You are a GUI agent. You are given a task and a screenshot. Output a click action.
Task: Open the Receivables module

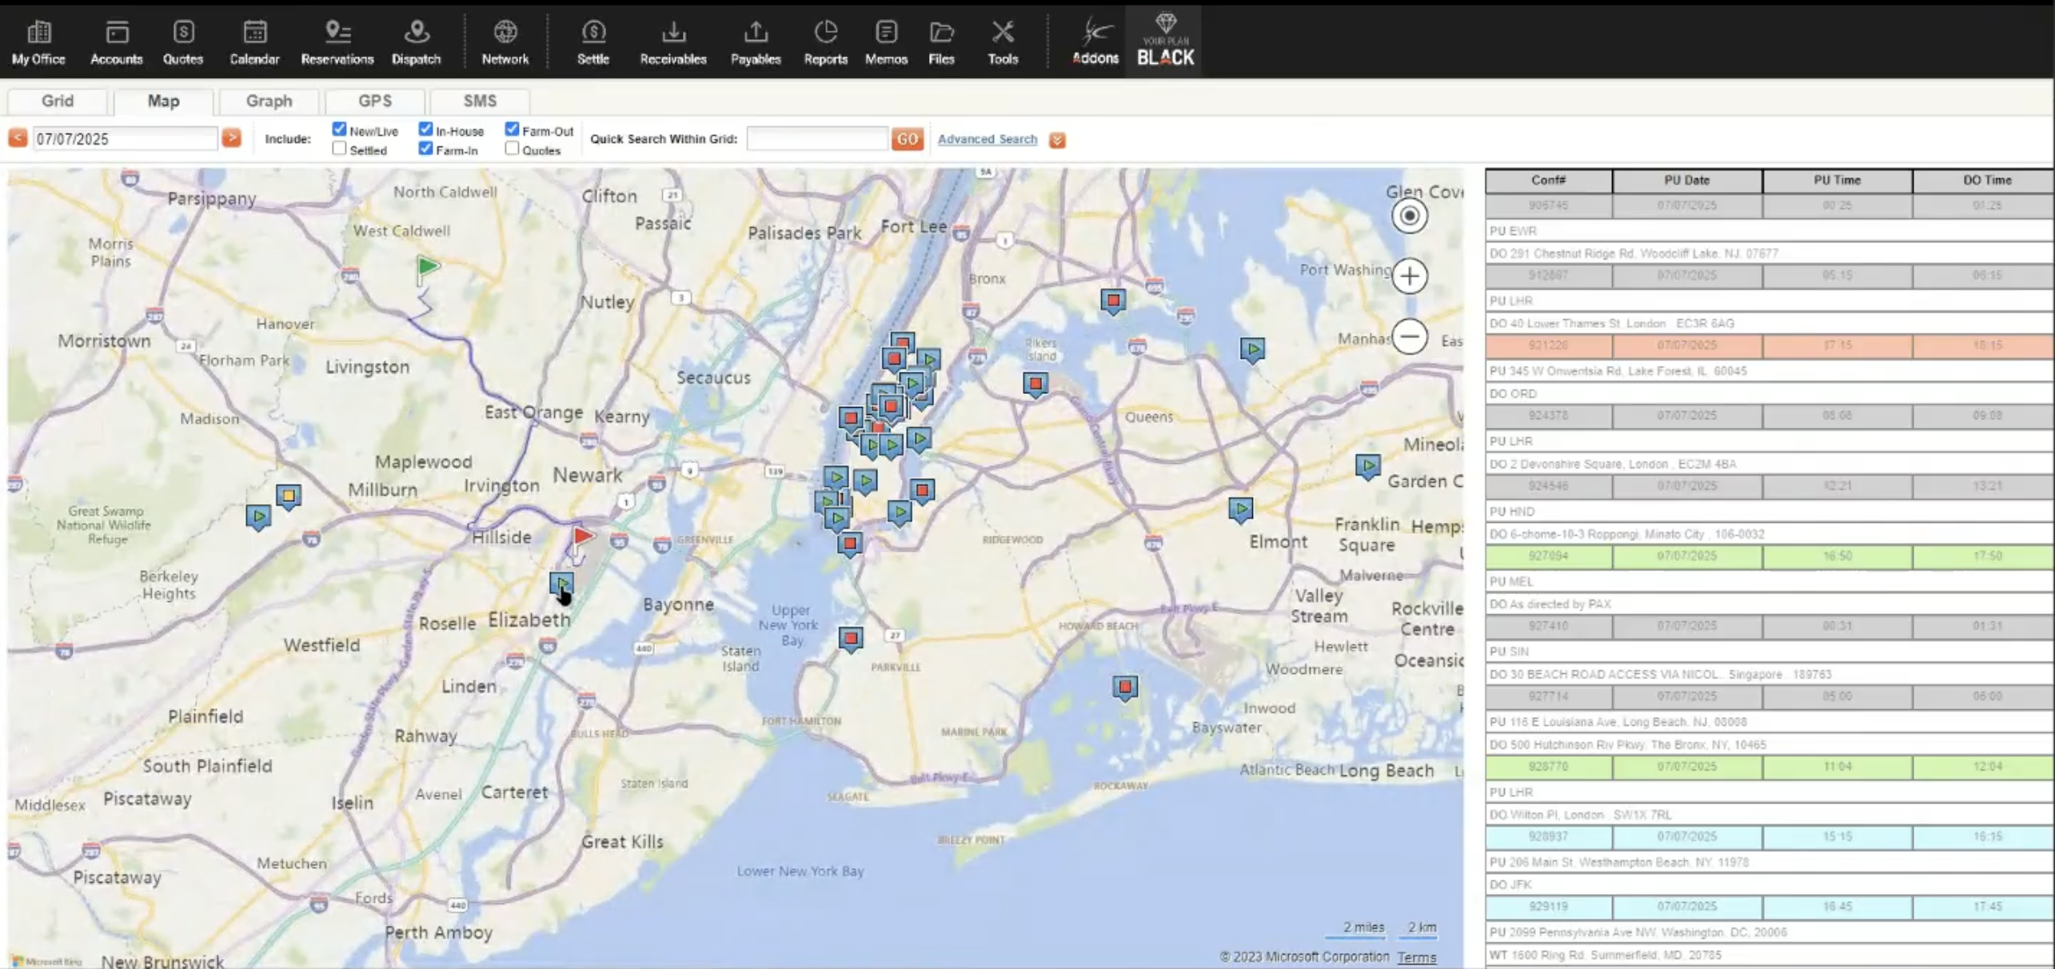672,40
